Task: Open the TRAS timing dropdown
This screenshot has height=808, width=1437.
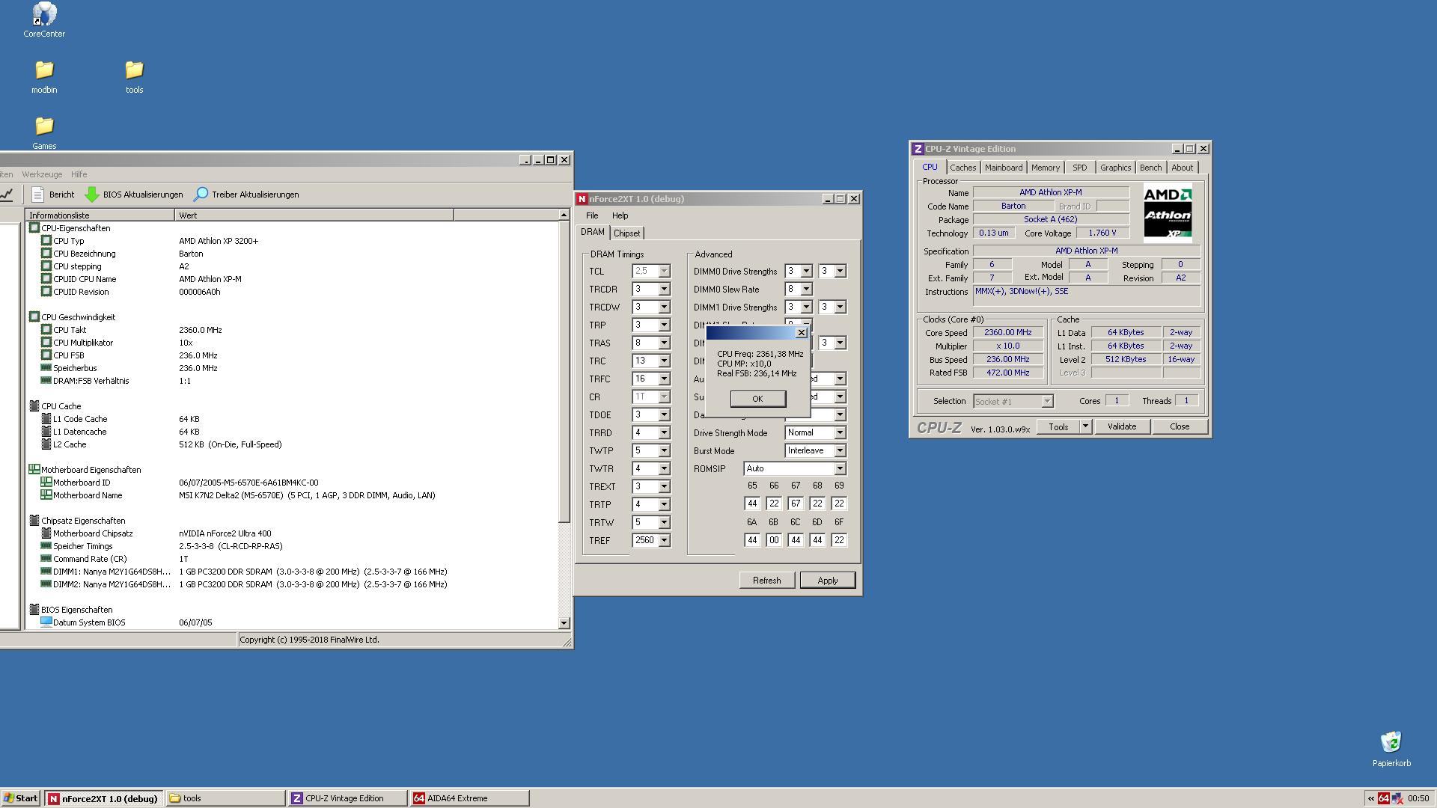Action: [664, 343]
